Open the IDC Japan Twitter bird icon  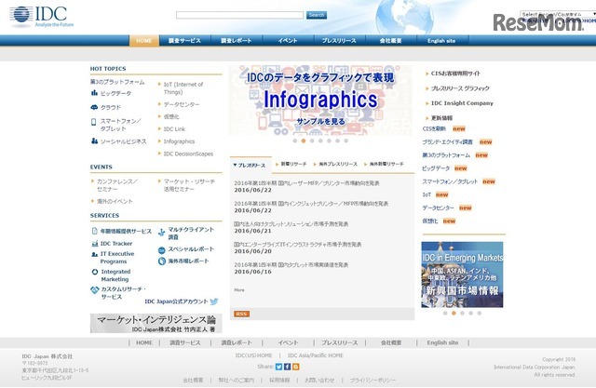pyautogui.click(x=214, y=301)
